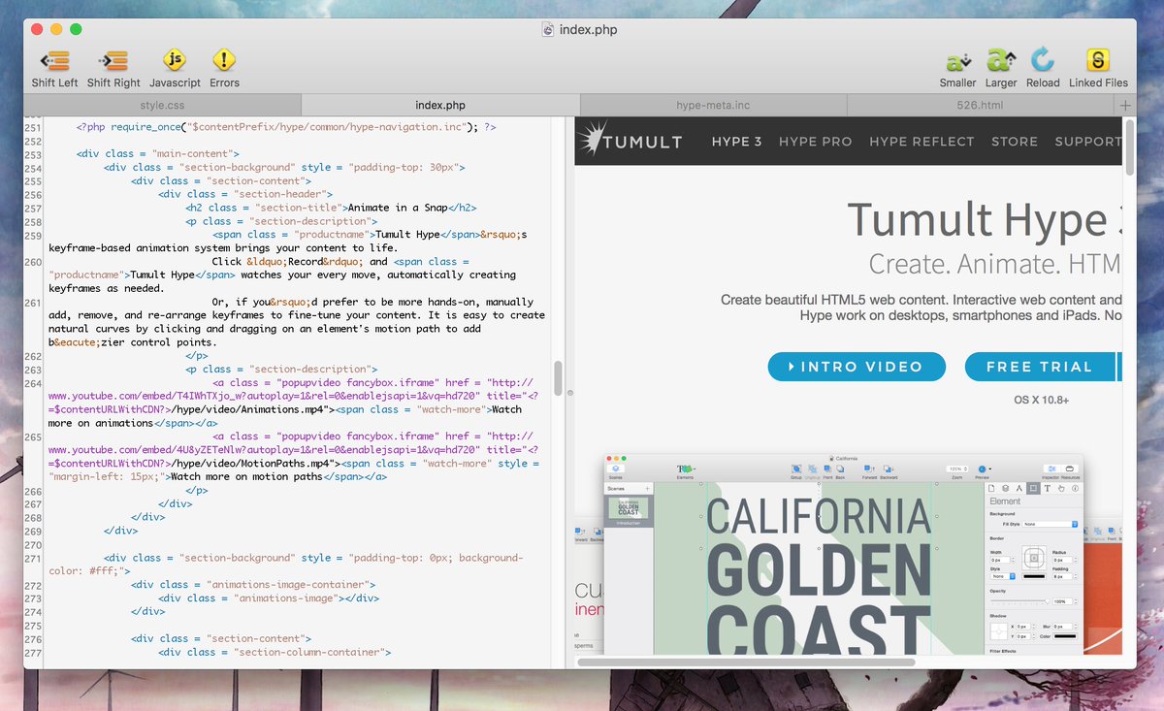The image size is (1164, 711).
Task: Make text Larger with toolbar icon
Action: (x=1000, y=60)
